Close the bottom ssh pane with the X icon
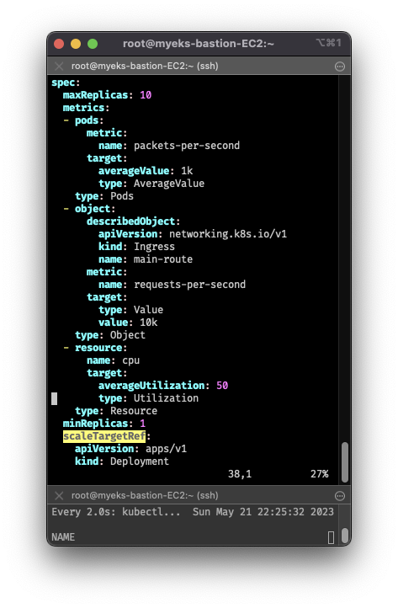Image resolution: width=398 pixels, height=608 pixels. [59, 495]
